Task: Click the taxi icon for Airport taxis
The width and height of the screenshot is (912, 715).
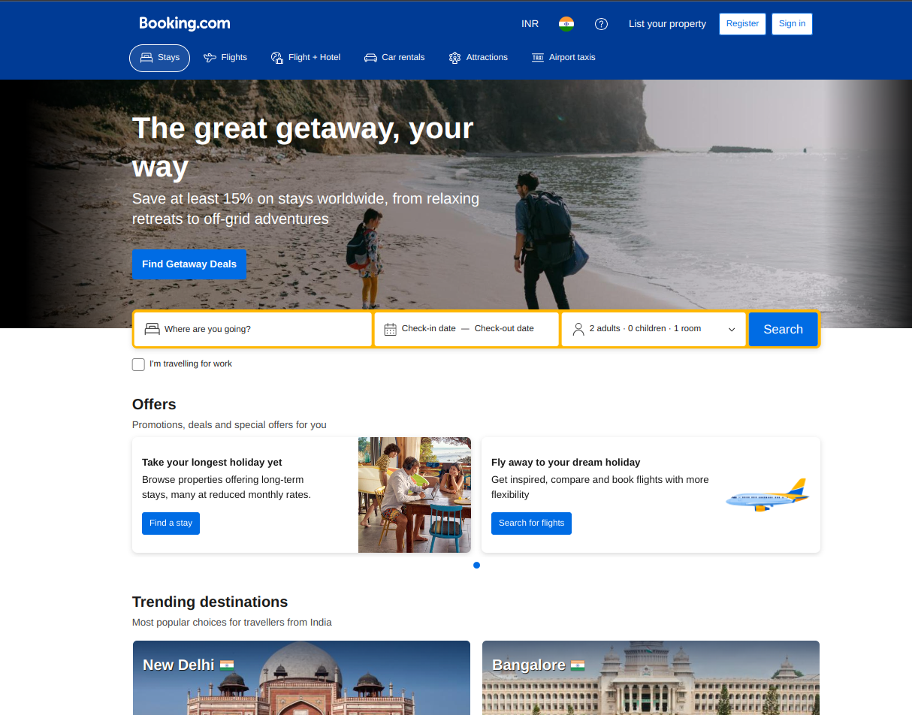Action: point(538,57)
